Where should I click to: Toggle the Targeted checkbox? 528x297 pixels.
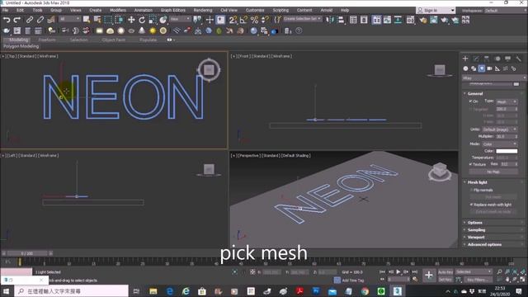pos(470,109)
